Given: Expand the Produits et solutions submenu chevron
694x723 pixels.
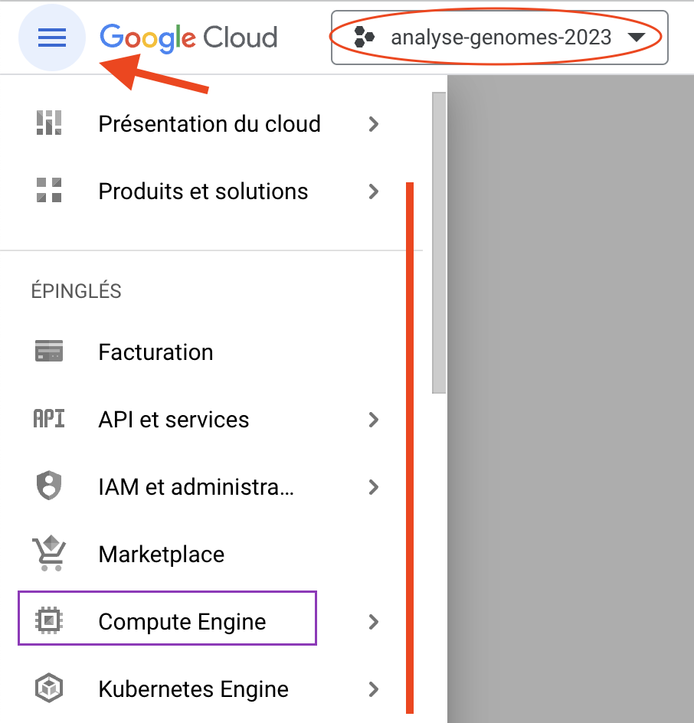Looking at the screenshot, I should point(374,191).
